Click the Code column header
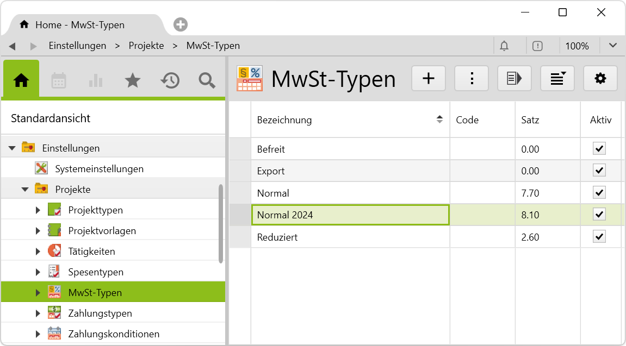Viewport: 626px width, 346px height. tap(482, 119)
